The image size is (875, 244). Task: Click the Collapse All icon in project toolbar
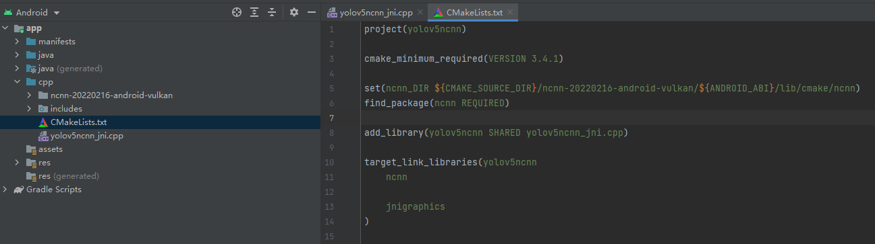(x=272, y=12)
